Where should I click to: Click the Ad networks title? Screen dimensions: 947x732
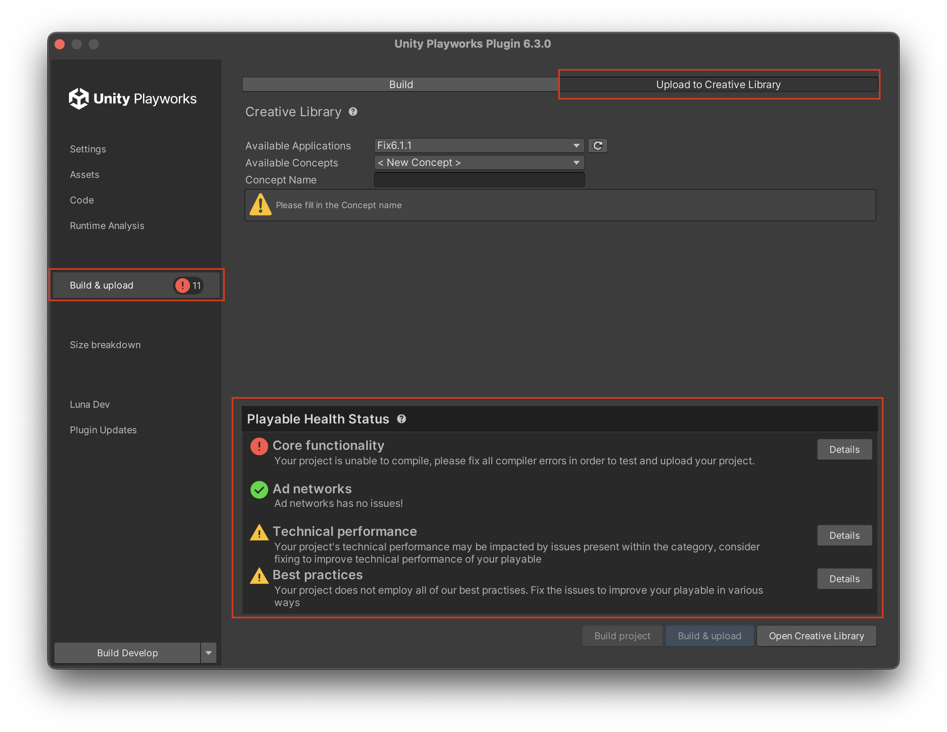pyautogui.click(x=312, y=489)
